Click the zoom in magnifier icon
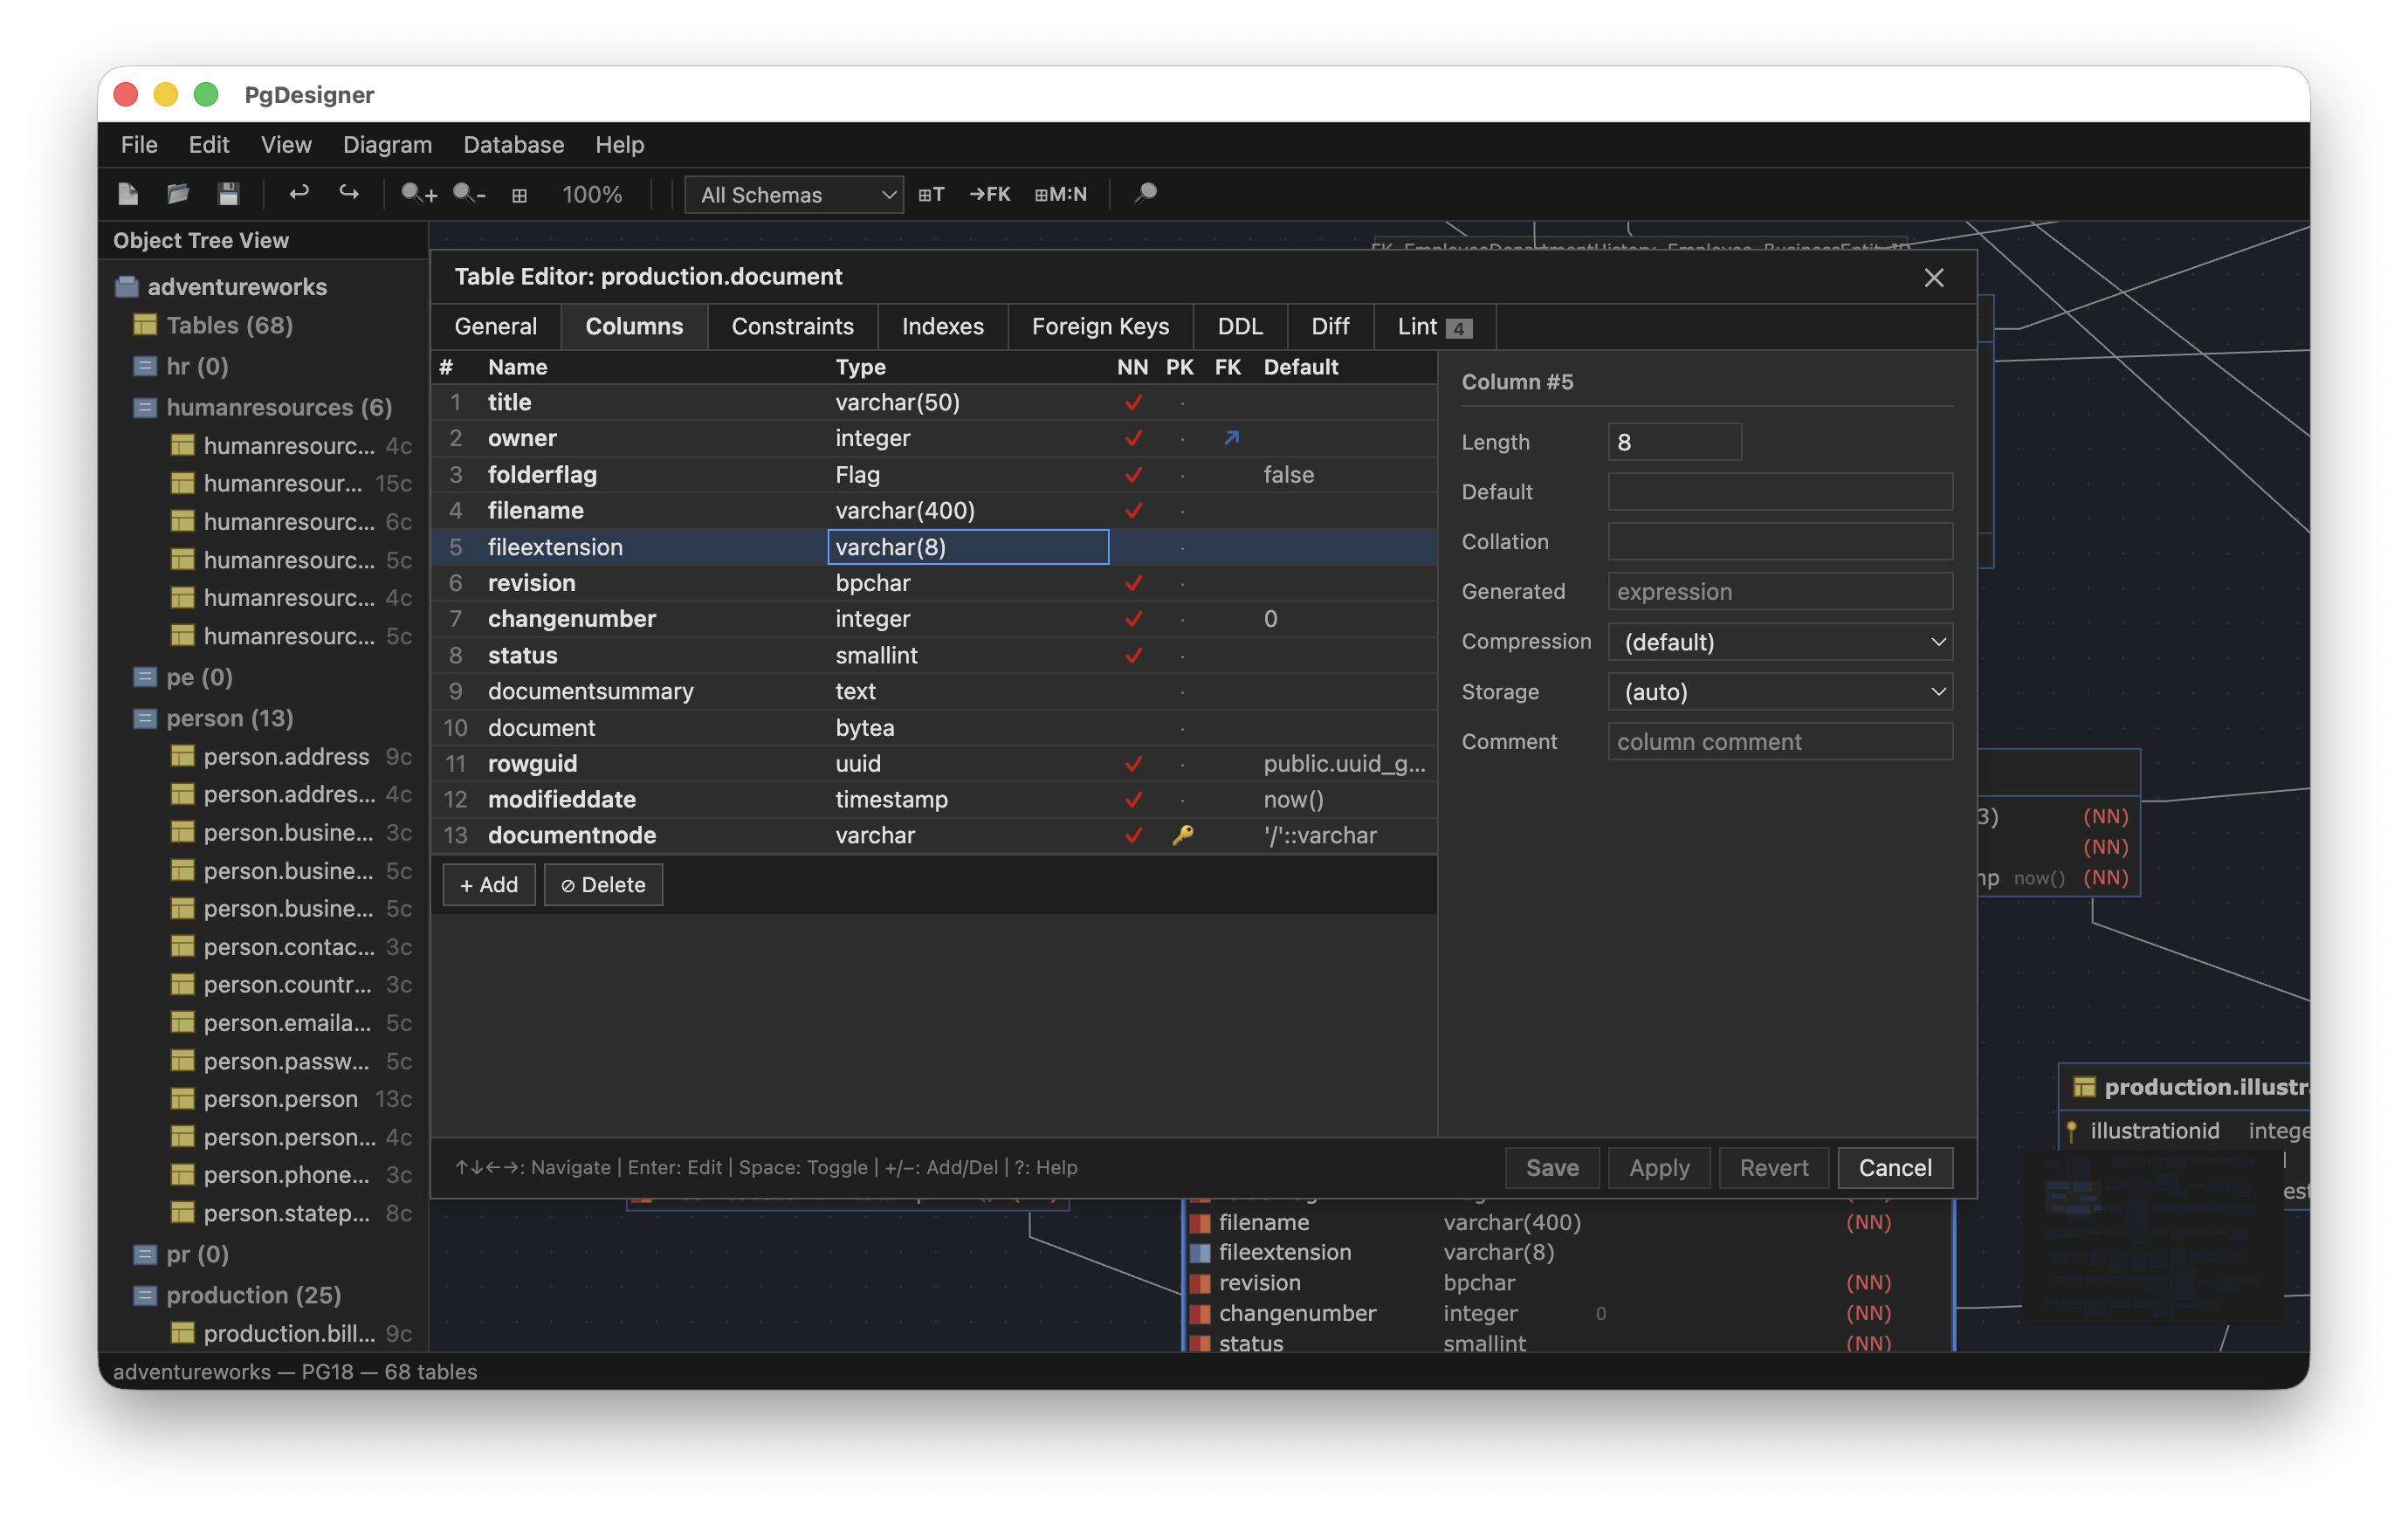Viewport: 2408px width, 1519px height. tap(417, 193)
